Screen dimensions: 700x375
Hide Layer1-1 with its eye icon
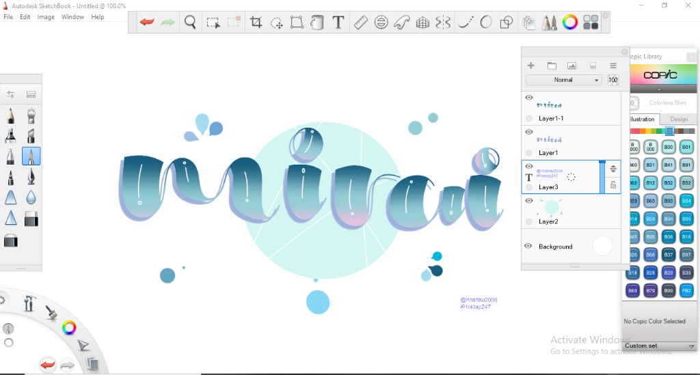click(x=529, y=98)
